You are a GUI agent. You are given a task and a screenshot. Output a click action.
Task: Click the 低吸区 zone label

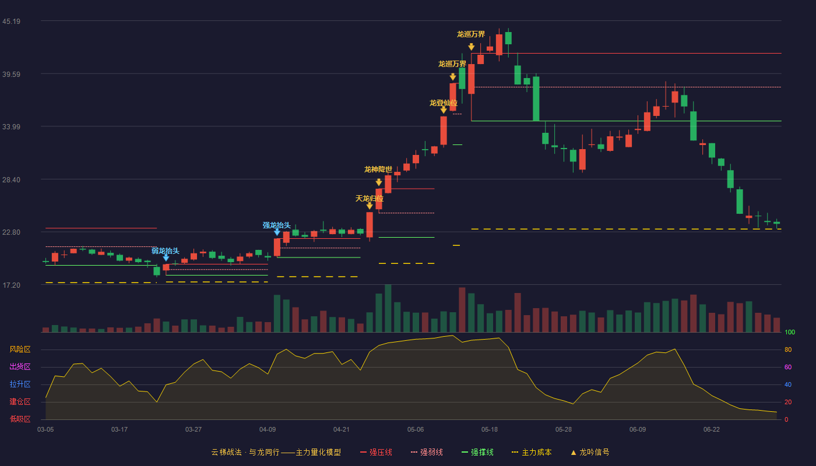pyautogui.click(x=20, y=419)
